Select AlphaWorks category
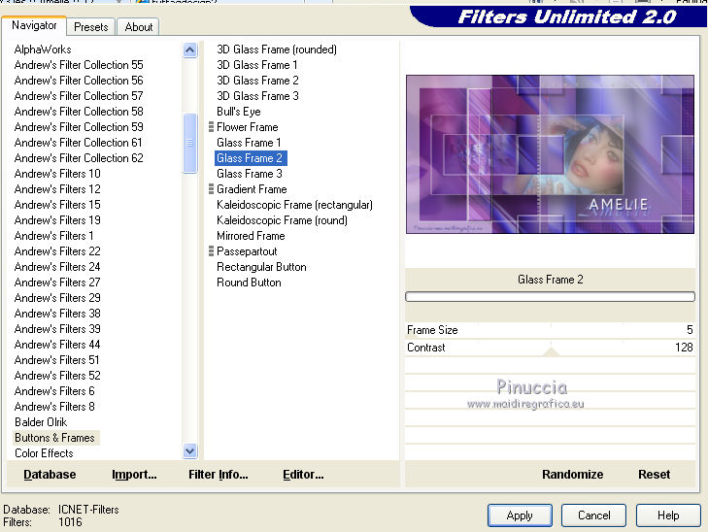 point(43,50)
